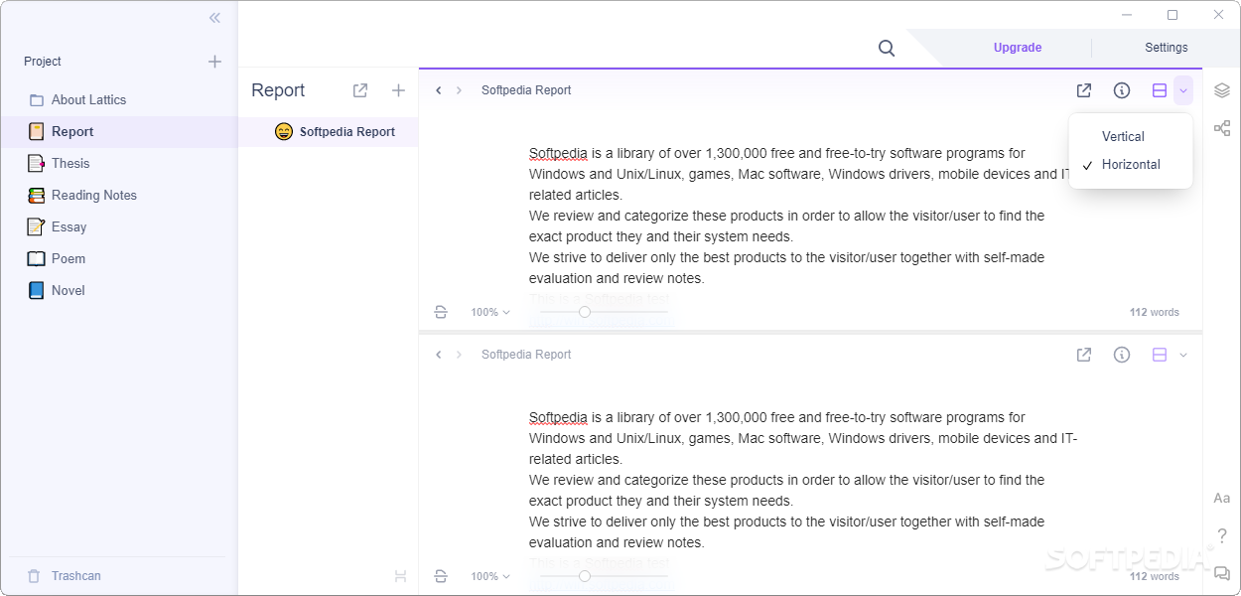Adjust the bottom pane zoom slider handle
The image size is (1241, 596).
pyautogui.click(x=585, y=576)
